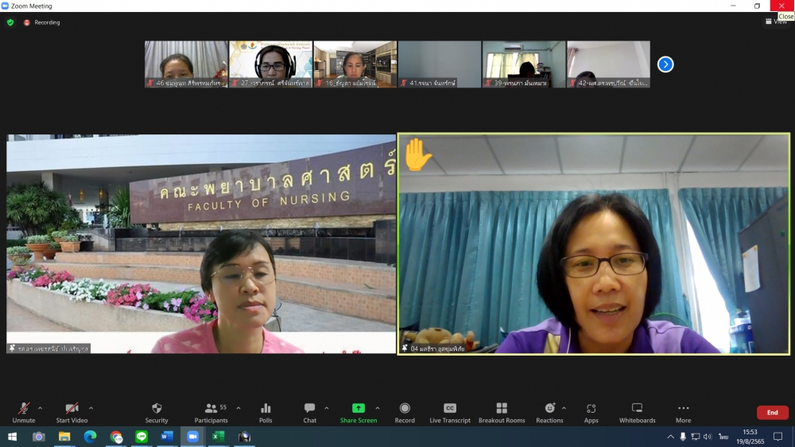This screenshot has width=795, height=447.
Task: Expand audio options arrow beside Unmute
Action: pyautogui.click(x=41, y=408)
